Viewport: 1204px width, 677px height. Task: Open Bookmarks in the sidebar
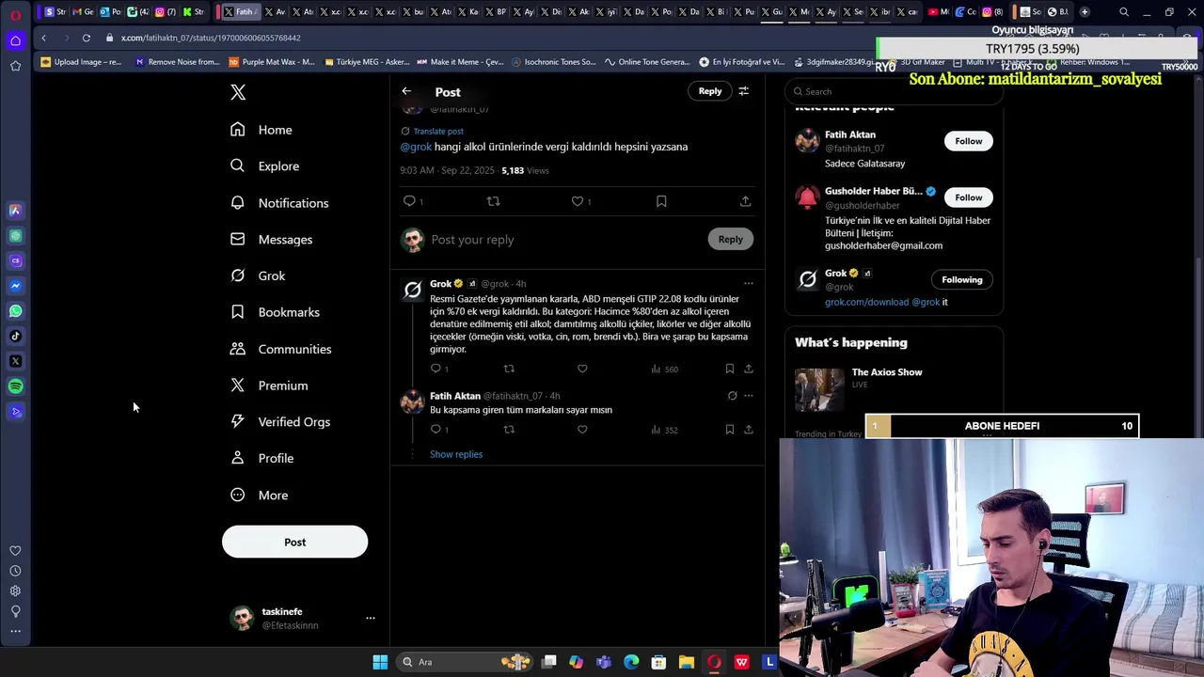pyautogui.click(x=276, y=312)
